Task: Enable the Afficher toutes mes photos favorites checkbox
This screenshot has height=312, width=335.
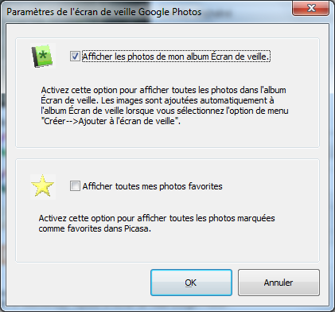Action: (75, 186)
